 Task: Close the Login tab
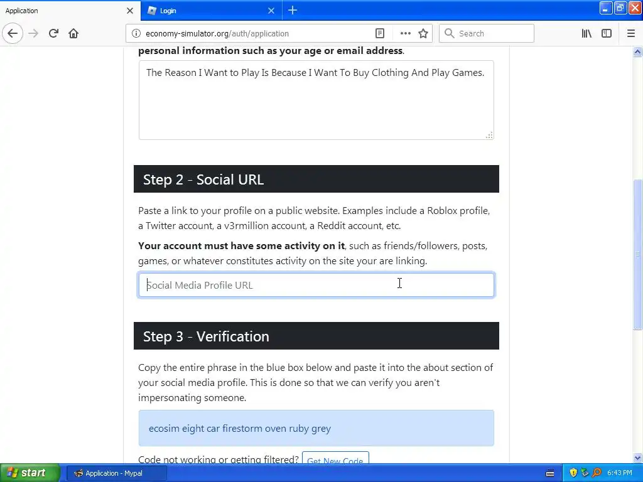[x=271, y=11]
